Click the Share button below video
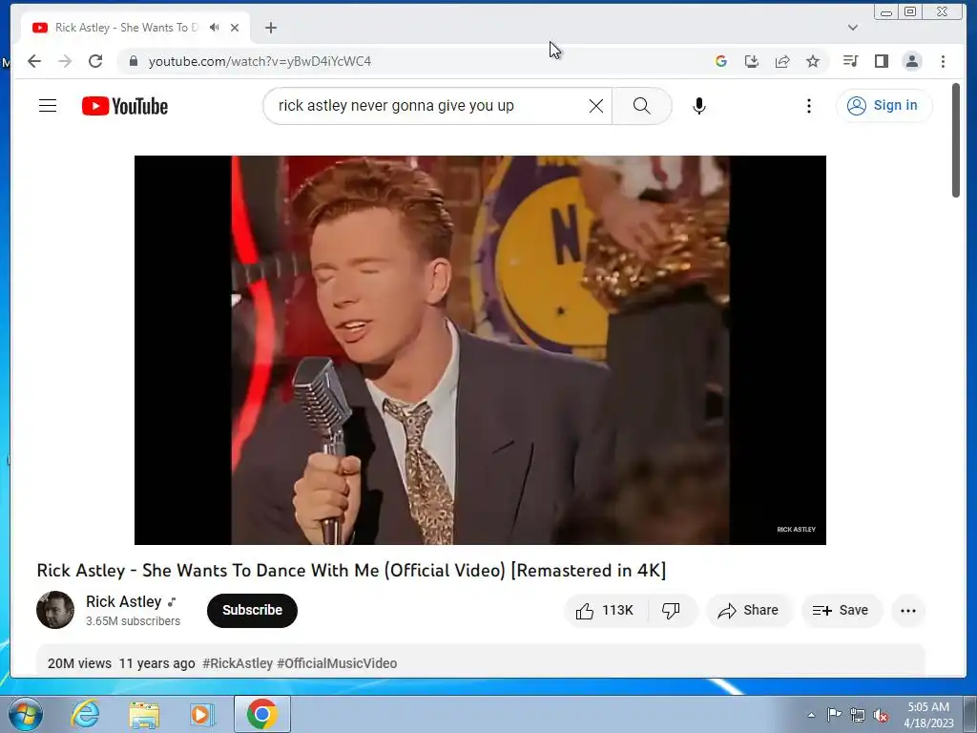The height and width of the screenshot is (733, 977). [749, 610]
